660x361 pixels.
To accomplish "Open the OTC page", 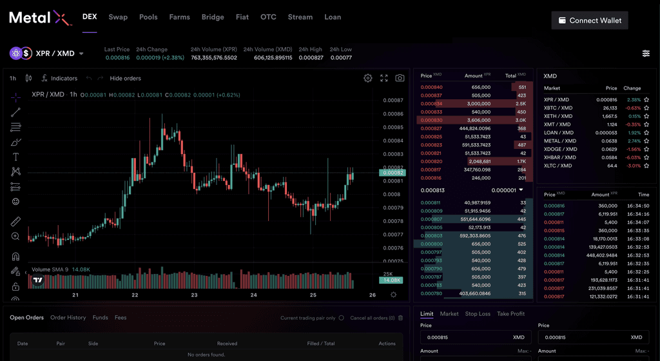I will pyautogui.click(x=268, y=17).
